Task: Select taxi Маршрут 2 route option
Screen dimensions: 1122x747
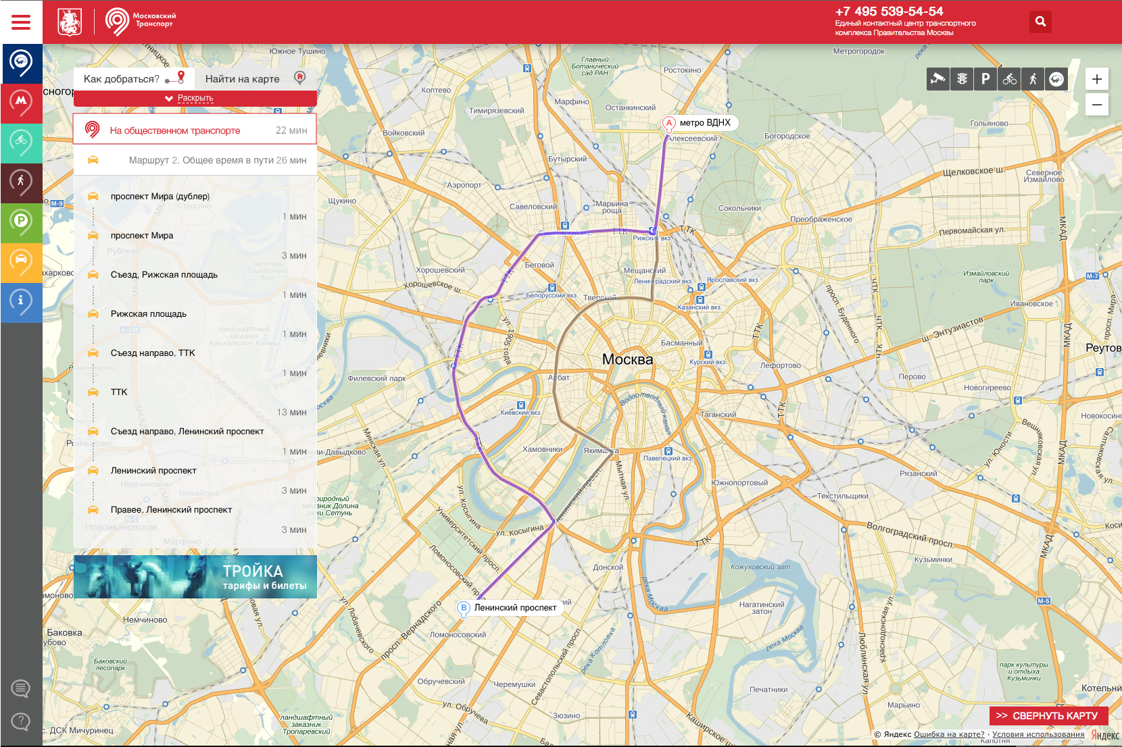Action: (195, 160)
